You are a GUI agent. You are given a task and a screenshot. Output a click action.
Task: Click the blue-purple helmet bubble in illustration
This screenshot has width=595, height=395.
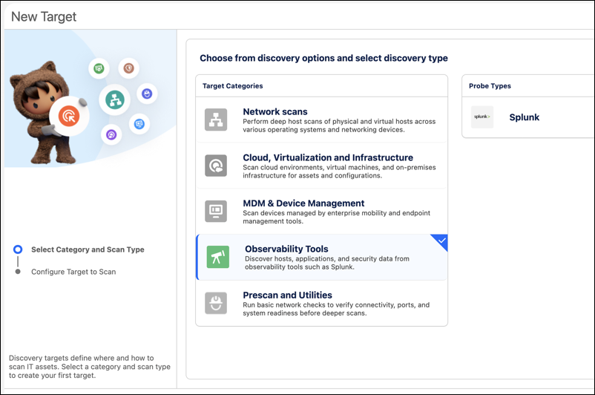point(147,94)
